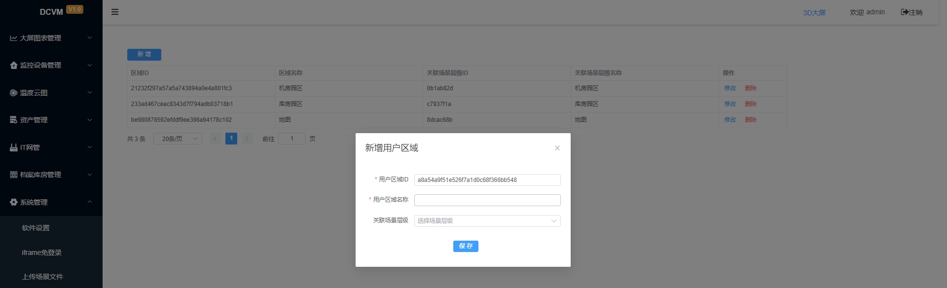
Task: Click the network icon beside IT网管
Action: 13,147
